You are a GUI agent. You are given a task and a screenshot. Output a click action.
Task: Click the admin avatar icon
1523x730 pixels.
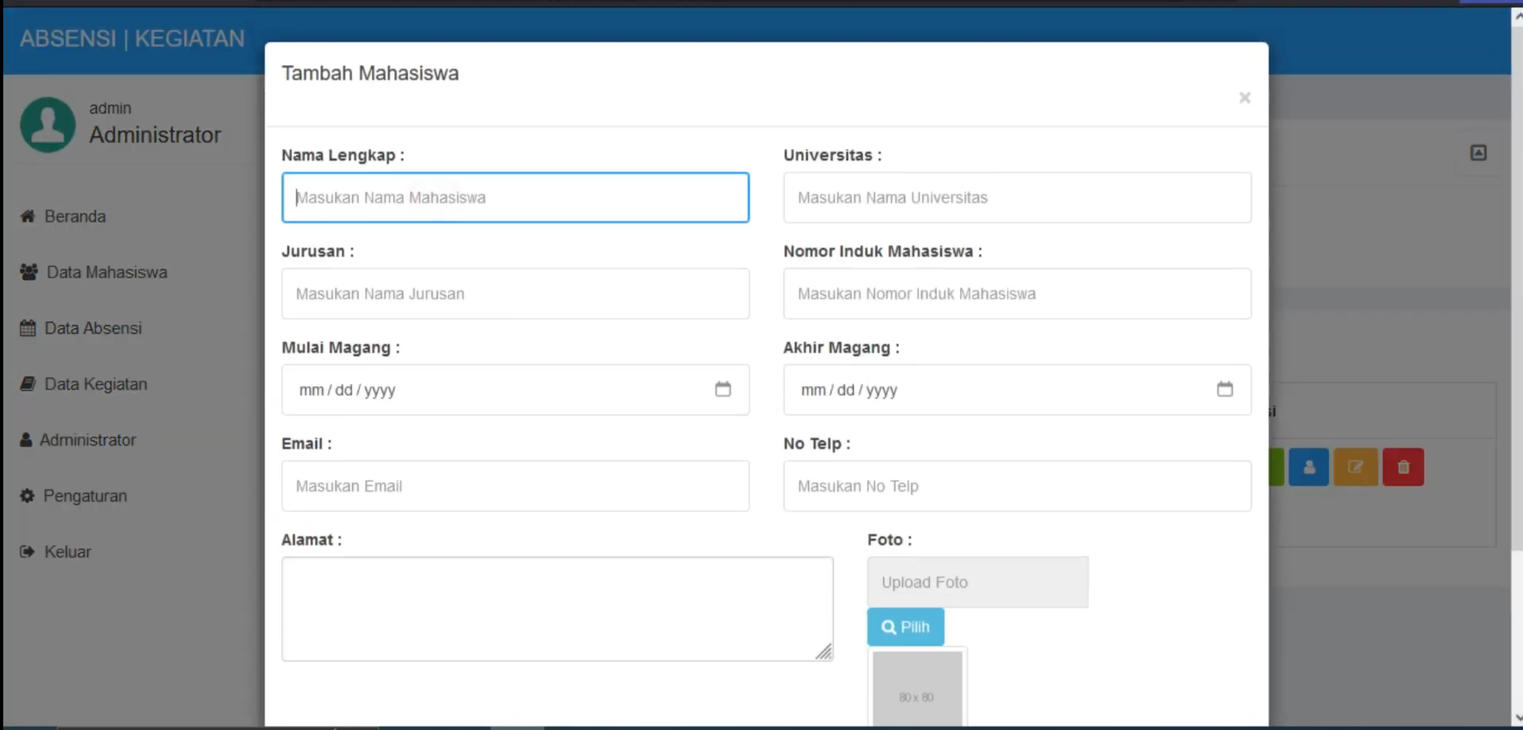click(48, 125)
